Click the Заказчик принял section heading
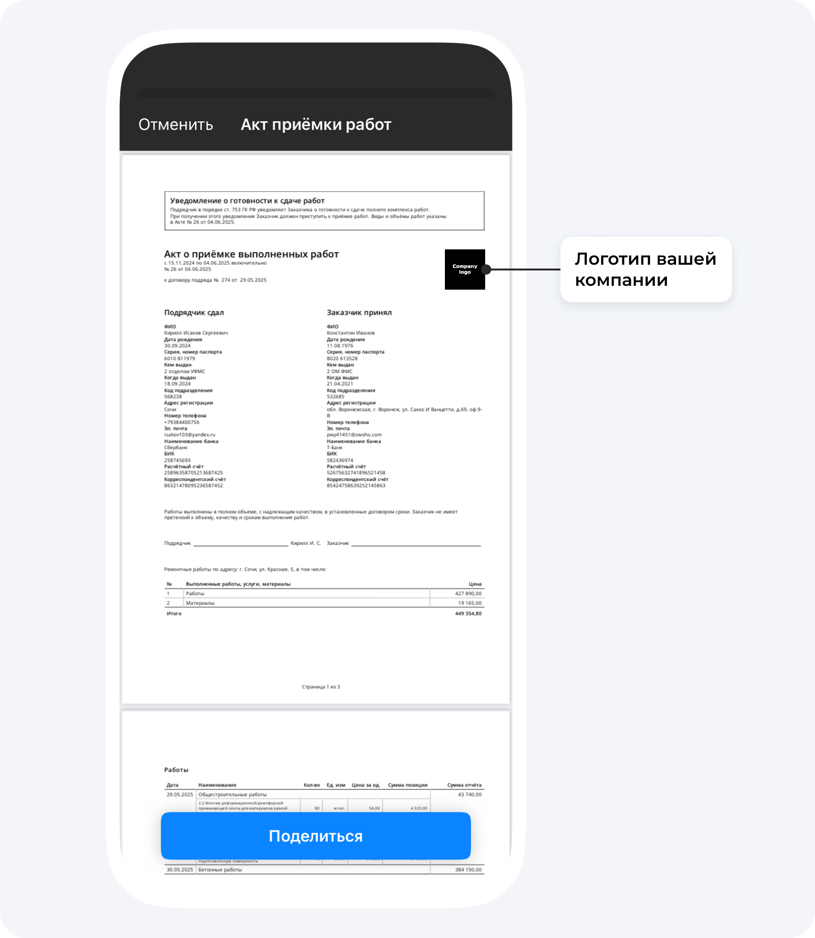The height and width of the screenshot is (938, 815). 359,313
